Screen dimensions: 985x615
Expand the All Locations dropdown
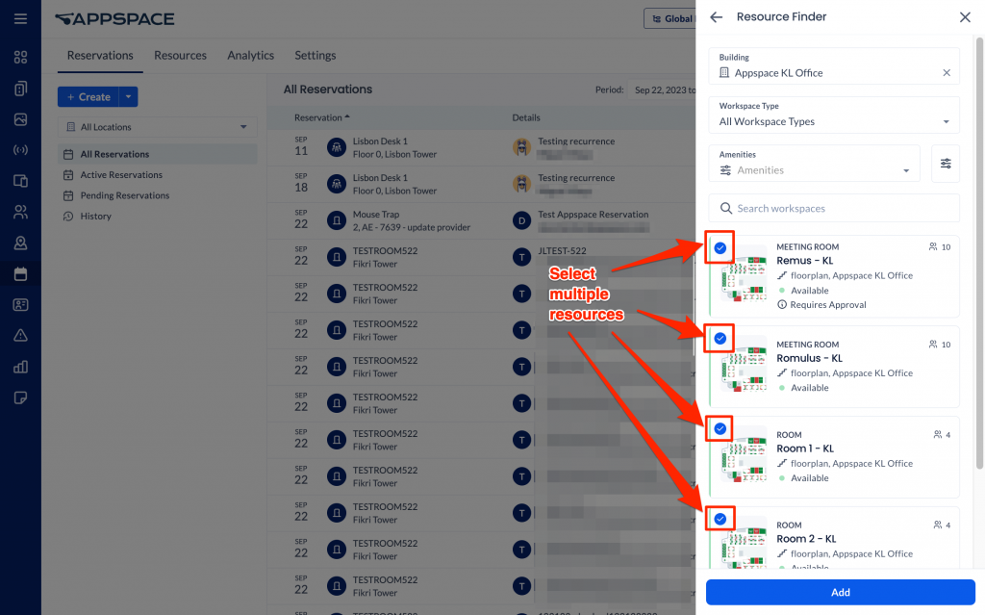click(x=157, y=127)
